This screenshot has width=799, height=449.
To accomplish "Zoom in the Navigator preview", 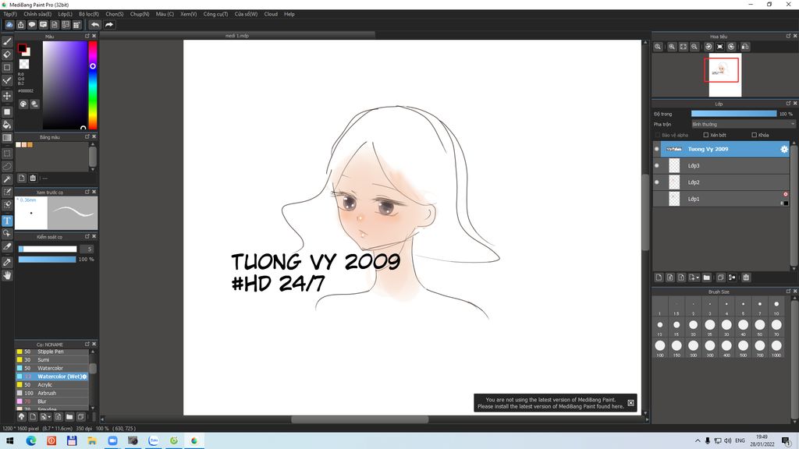I will tap(672, 47).
